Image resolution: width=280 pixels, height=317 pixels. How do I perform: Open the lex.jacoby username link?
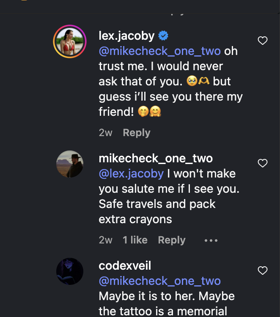click(126, 36)
